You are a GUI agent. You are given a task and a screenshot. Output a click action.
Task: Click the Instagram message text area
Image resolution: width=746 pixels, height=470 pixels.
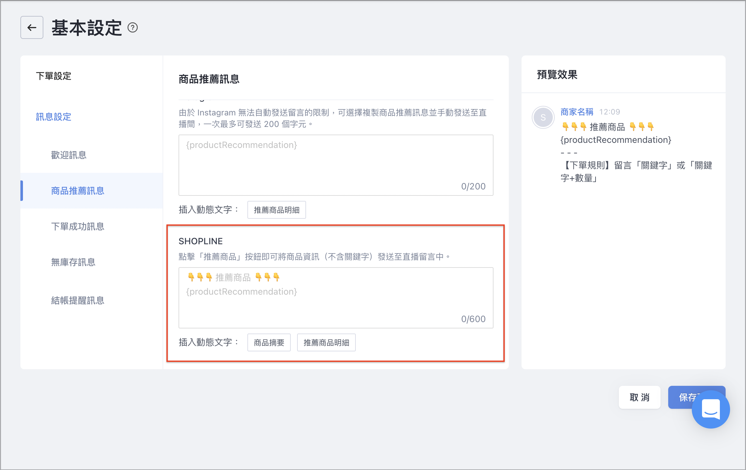pyautogui.click(x=336, y=165)
